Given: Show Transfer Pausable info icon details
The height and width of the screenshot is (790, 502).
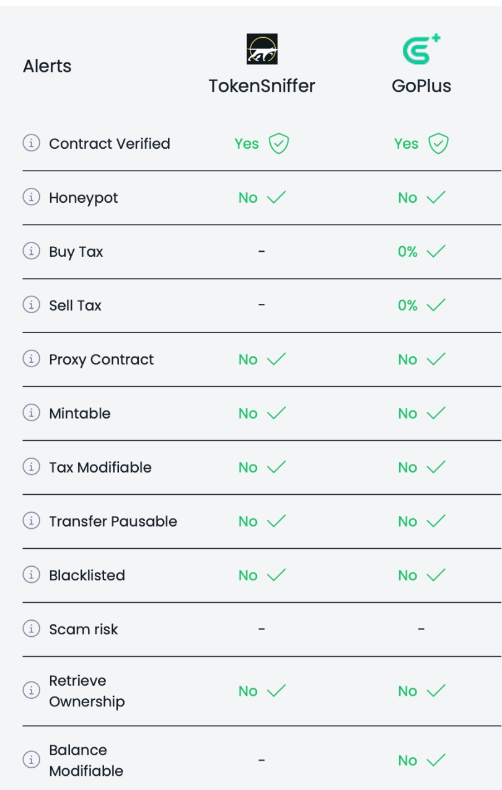Looking at the screenshot, I should 31,521.
